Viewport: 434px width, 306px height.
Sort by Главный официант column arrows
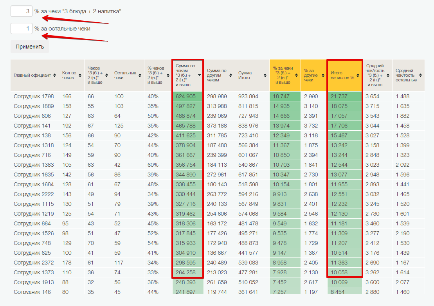point(54,75)
